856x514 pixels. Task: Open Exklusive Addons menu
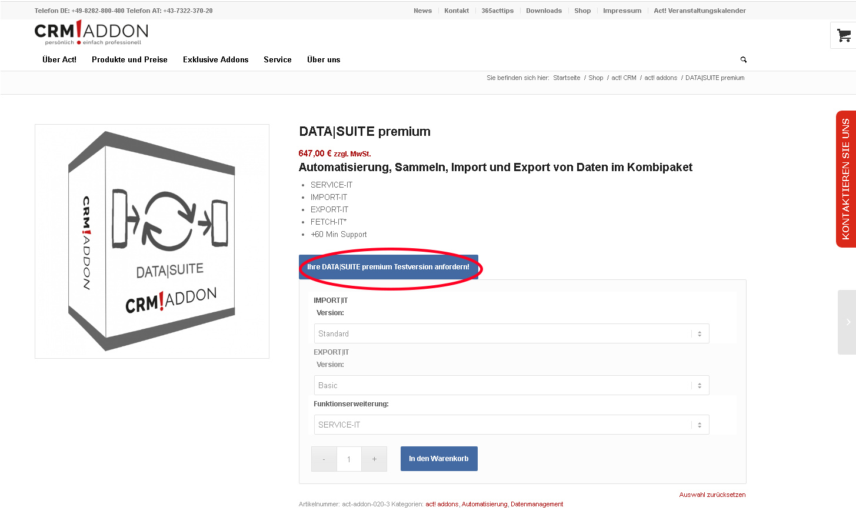click(215, 60)
